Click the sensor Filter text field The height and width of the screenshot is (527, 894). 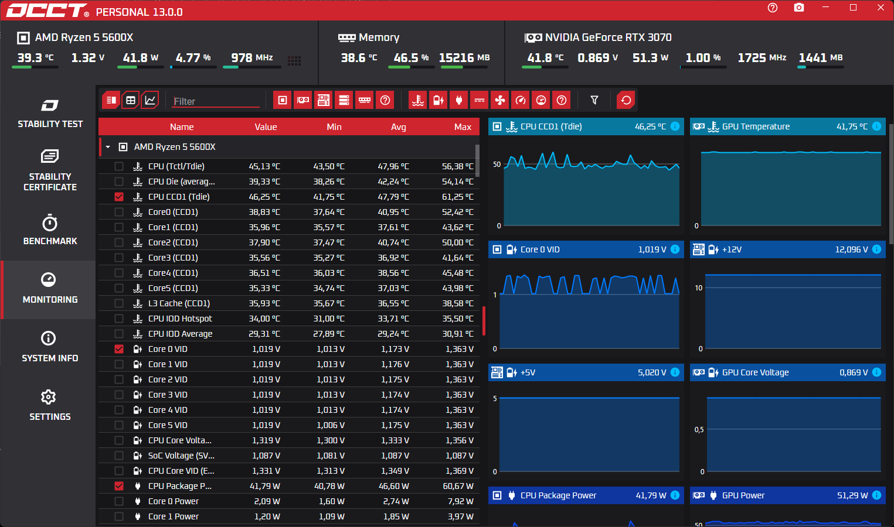pyautogui.click(x=216, y=101)
